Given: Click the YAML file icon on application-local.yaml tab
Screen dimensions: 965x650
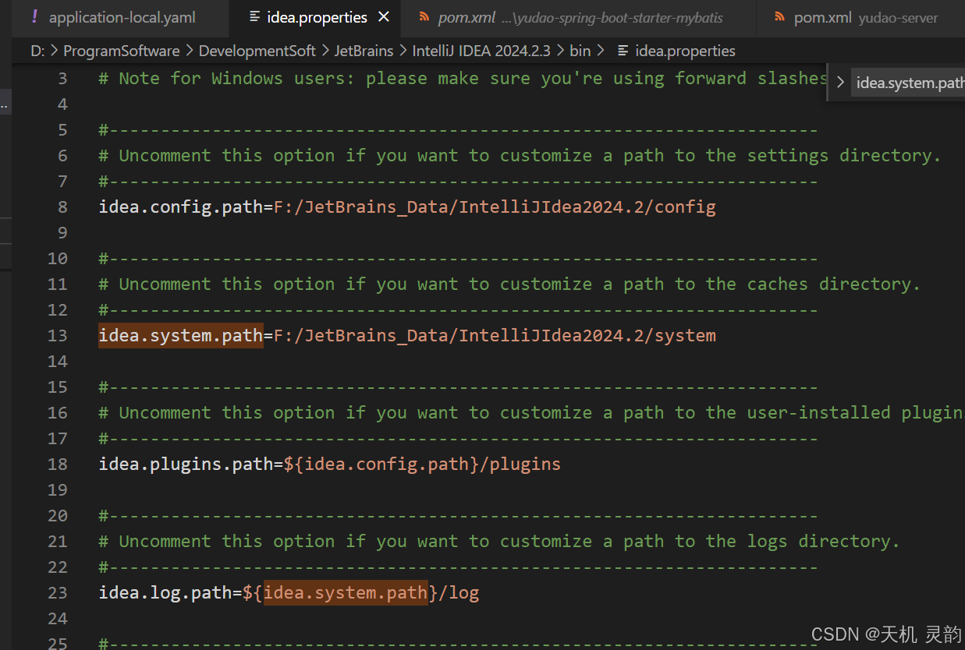Looking at the screenshot, I should pos(34,17).
